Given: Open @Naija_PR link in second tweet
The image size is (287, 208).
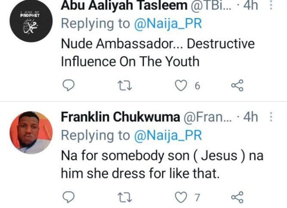Looking at the screenshot, I should (x=167, y=135).
